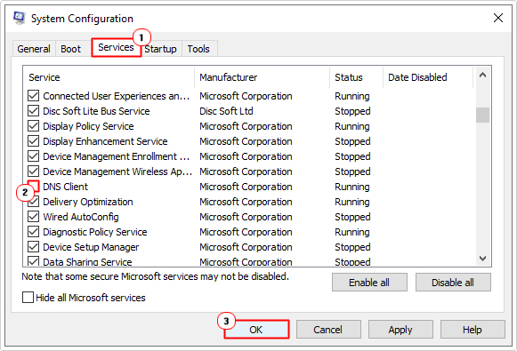Toggle Diagnostic Policy Service checkbox
This screenshot has width=517, height=351.
(33, 232)
